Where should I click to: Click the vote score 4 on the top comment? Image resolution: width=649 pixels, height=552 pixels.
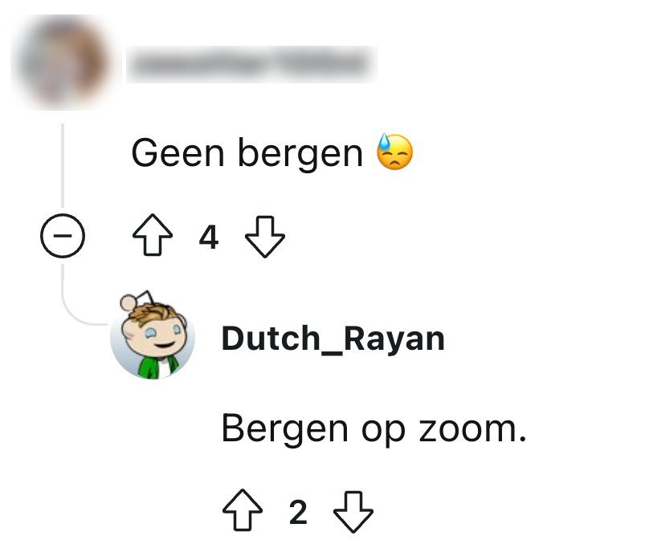(209, 237)
